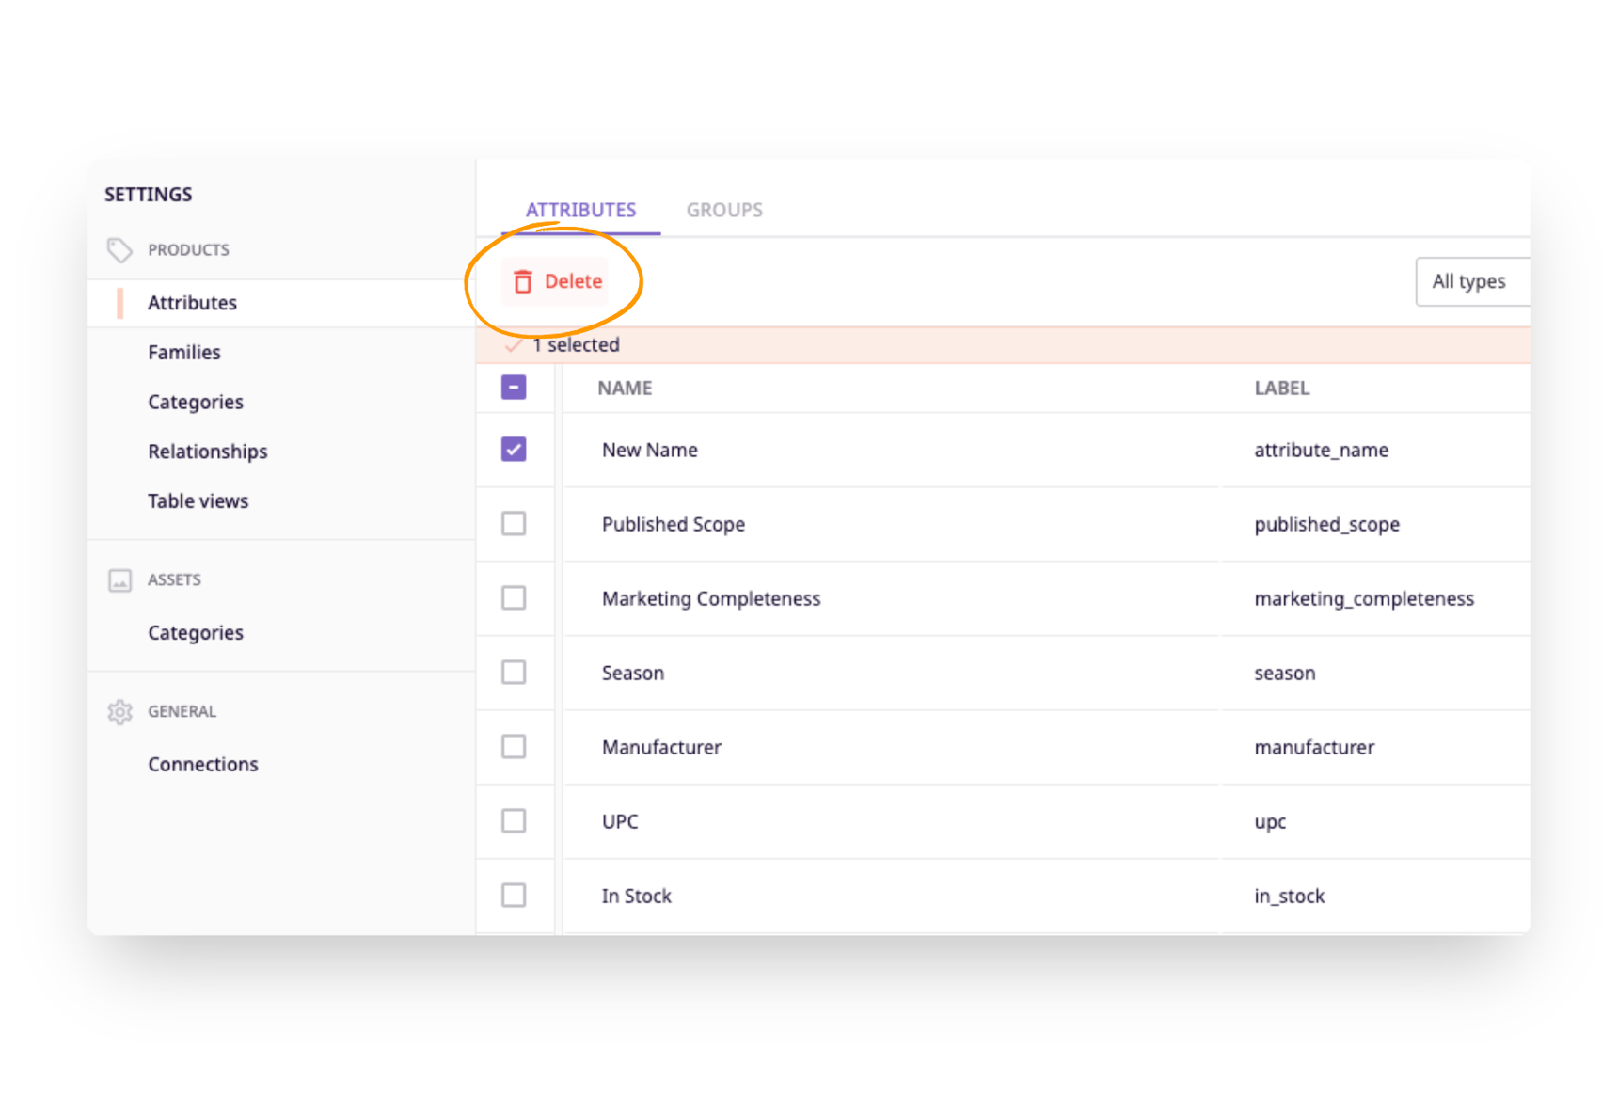Open Table views in the sidebar

(x=198, y=500)
